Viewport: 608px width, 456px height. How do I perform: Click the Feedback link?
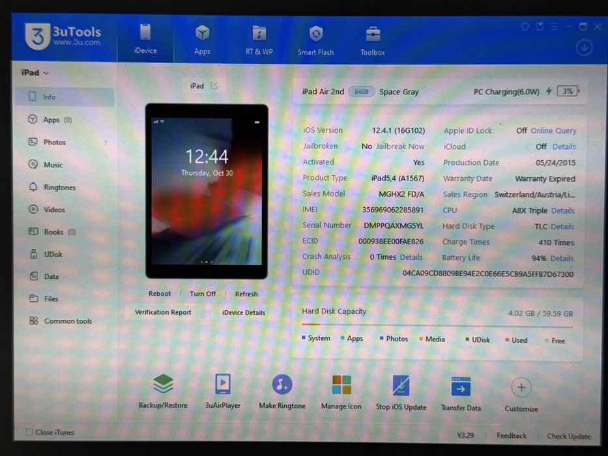(x=512, y=435)
